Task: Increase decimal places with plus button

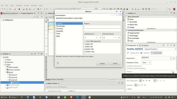Action: pyautogui.click(x=119, y=38)
